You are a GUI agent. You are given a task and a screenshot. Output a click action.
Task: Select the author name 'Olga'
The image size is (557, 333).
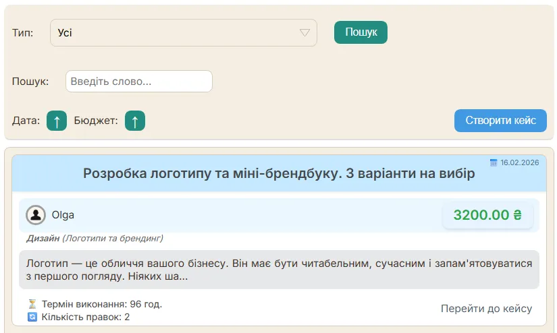[63, 215]
